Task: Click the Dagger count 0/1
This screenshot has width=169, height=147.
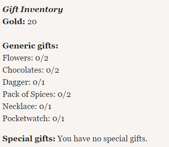Action: (x=39, y=82)
